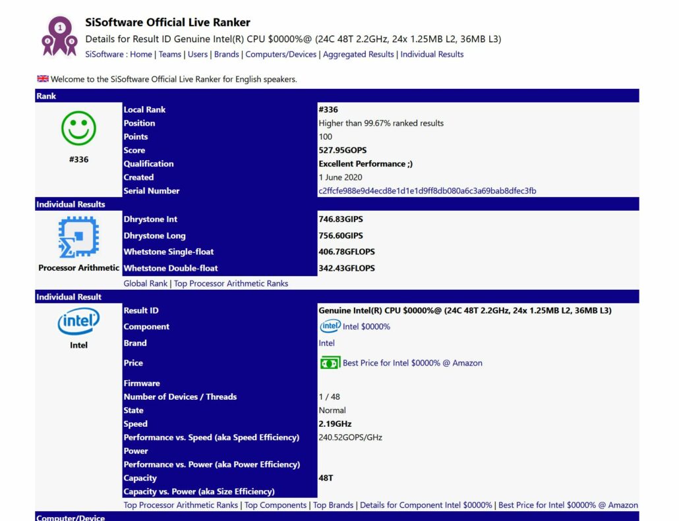Image resolution: width=679 pixels, height=521 pixels.
Task: Open Individual Results
Action: [x=432, y=54]
